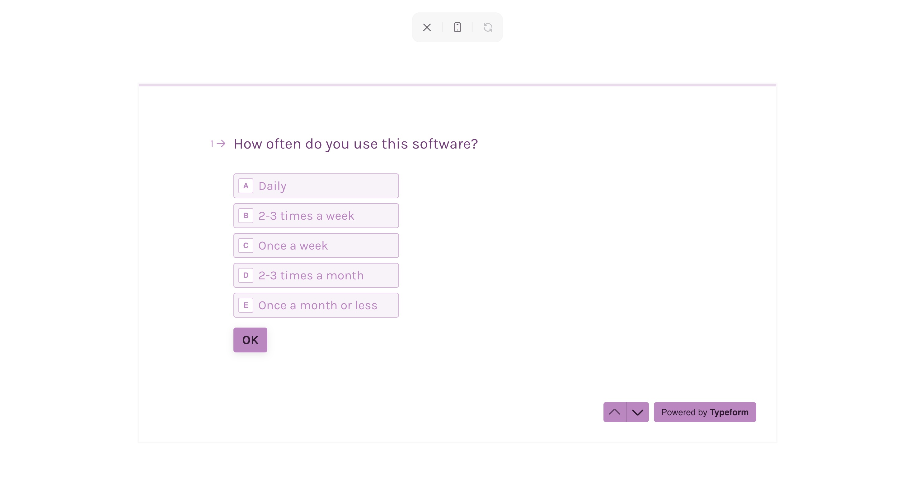Confirm answer with OK button

[x=251, y=340]
